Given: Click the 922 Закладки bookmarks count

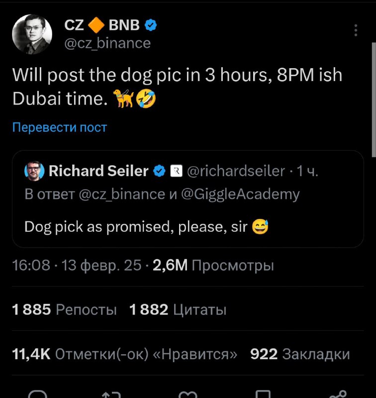Looking at the screenshot, I should (x=300, y=354).
